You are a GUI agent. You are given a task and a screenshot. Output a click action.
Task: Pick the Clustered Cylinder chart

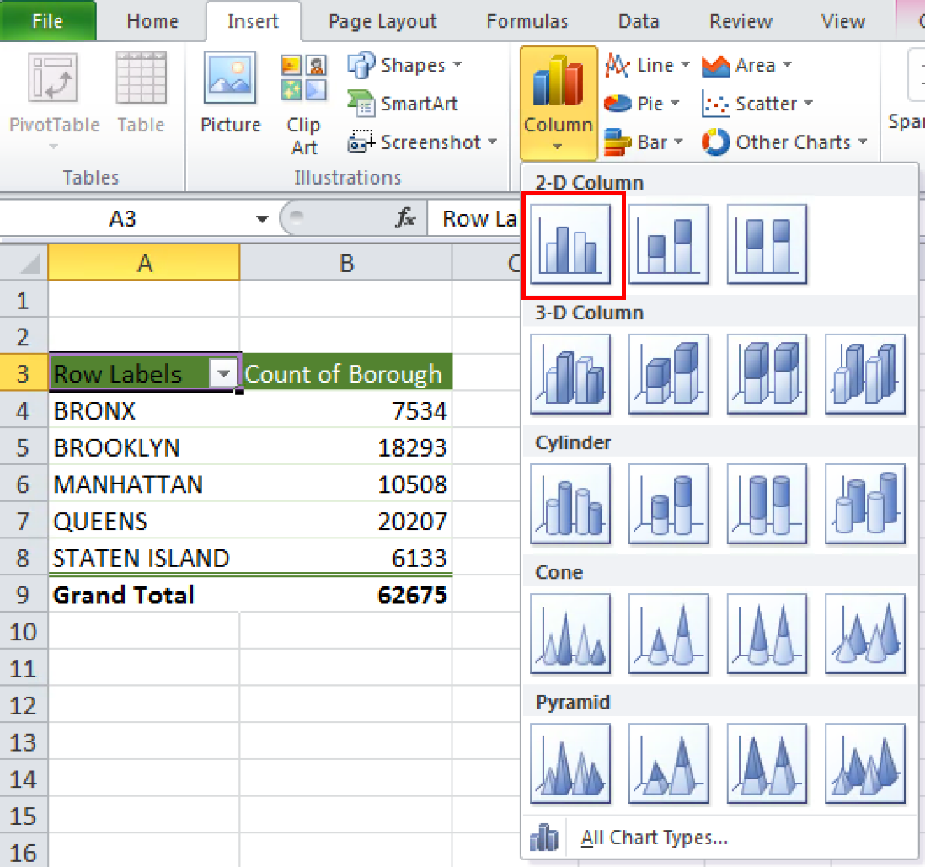tap(570, 504)
